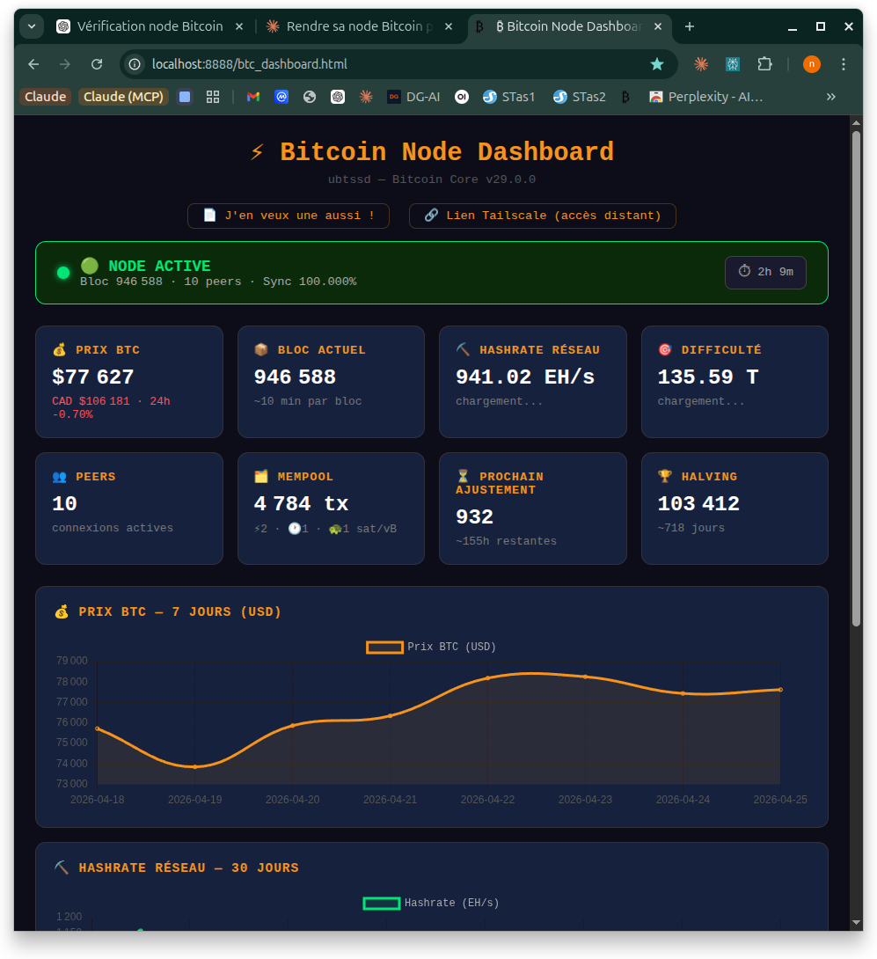The width and height of the screenshot is (877, 959).
Task: Click the "J'en veux une aussi !" button
Action: [289, 216]
